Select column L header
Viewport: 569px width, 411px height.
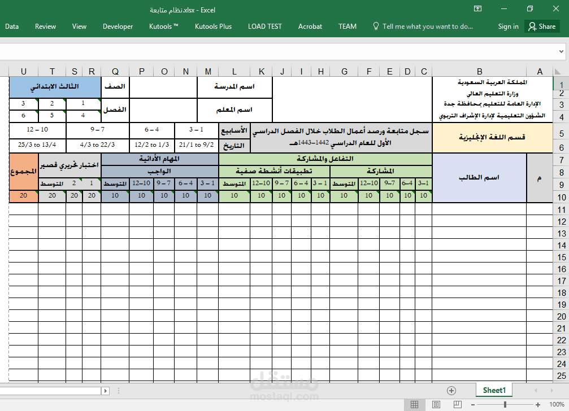(x=234, y=71)
